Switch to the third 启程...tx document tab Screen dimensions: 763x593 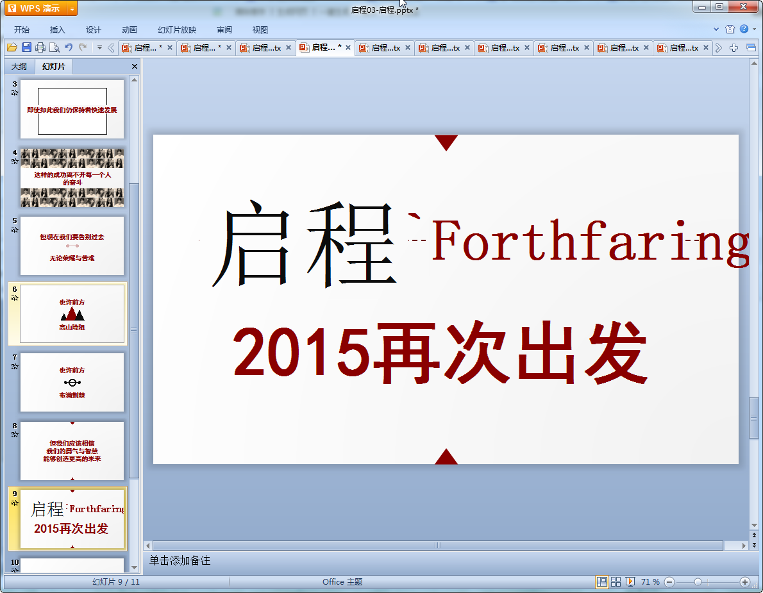pyautogui.click(x=267, y=47)
